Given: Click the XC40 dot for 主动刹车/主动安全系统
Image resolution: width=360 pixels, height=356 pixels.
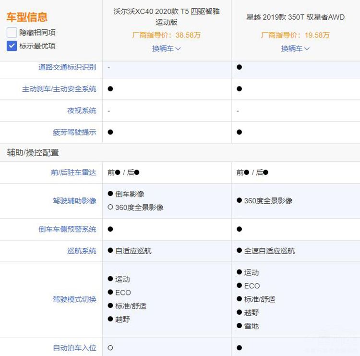Looking at the screenshot, I should 110,89.
